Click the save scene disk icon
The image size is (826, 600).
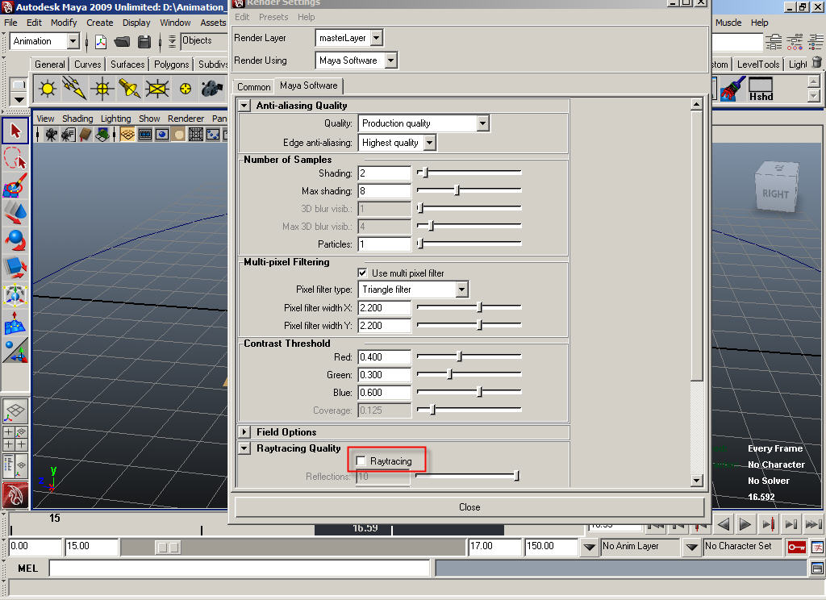point(144,41)
